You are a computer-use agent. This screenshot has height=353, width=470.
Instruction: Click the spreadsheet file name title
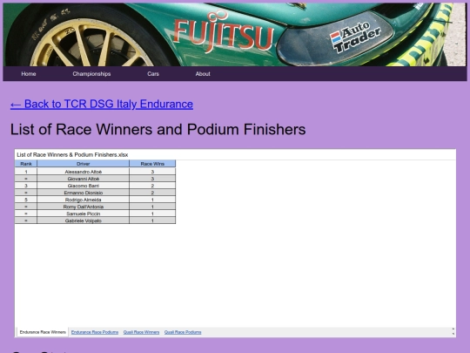point(72,155)
